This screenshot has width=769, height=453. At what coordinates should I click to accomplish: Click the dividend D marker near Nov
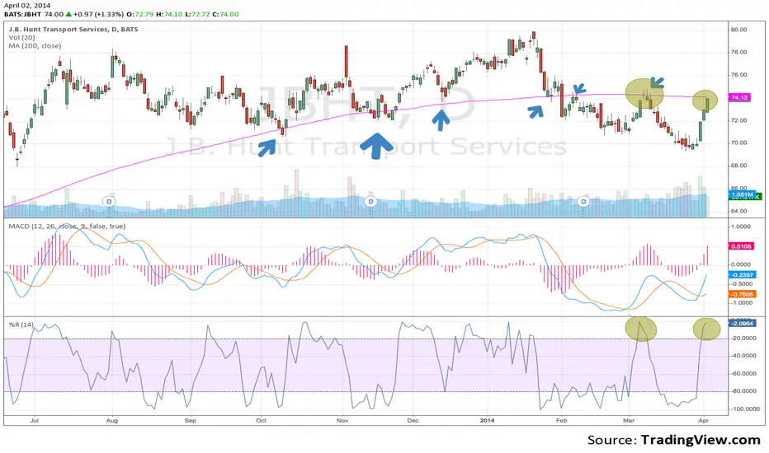tap(370, 201)
